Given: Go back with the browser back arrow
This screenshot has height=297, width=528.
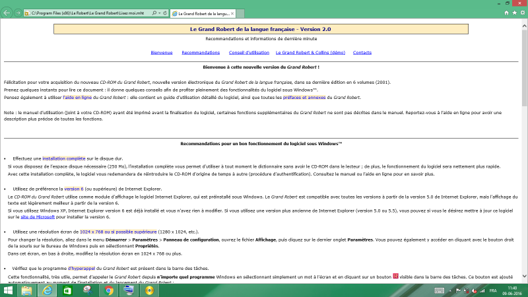Looking at the screenshot, I should point(7,13).
